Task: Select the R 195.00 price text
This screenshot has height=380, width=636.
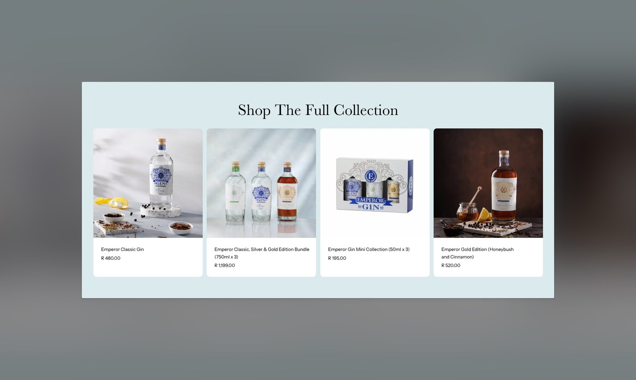Action: (337, 258)
